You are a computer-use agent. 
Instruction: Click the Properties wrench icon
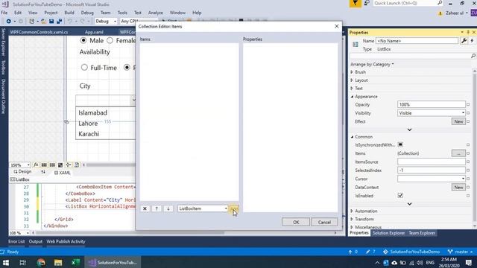tap(464, 41)
